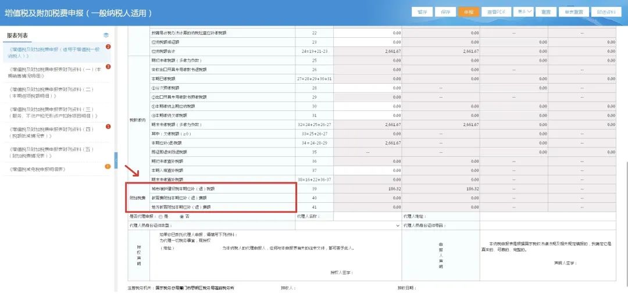Open 附列资料（五）附加税费情况表
628x294 pixels.
coord(51,152)
